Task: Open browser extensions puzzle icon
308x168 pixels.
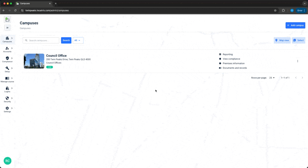Action: point(283,10)
